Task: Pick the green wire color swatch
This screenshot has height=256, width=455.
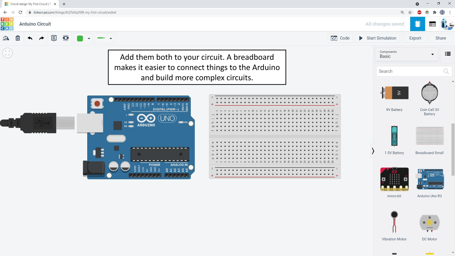Action: click(x=80, y=39)
